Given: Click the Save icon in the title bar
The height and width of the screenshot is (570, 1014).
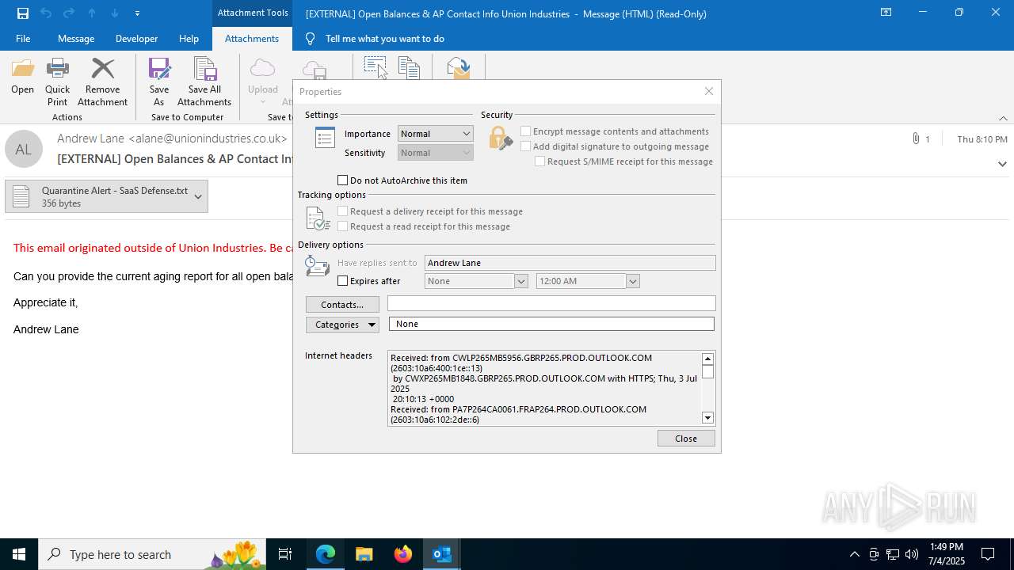Looking at the screenshot, I should tap(23, 13).
